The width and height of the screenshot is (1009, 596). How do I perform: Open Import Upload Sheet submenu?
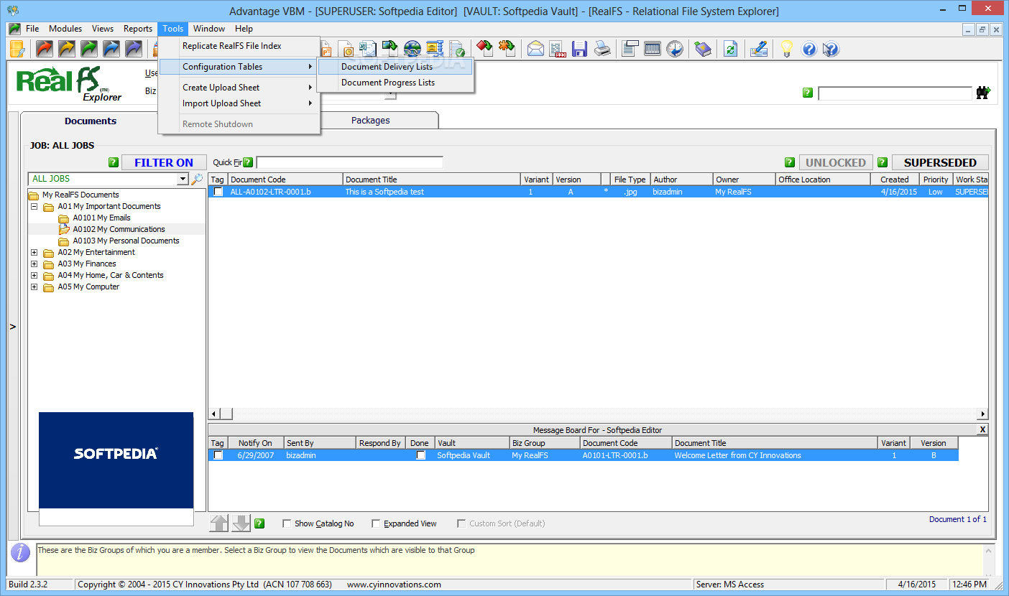(x=239, y=103)
